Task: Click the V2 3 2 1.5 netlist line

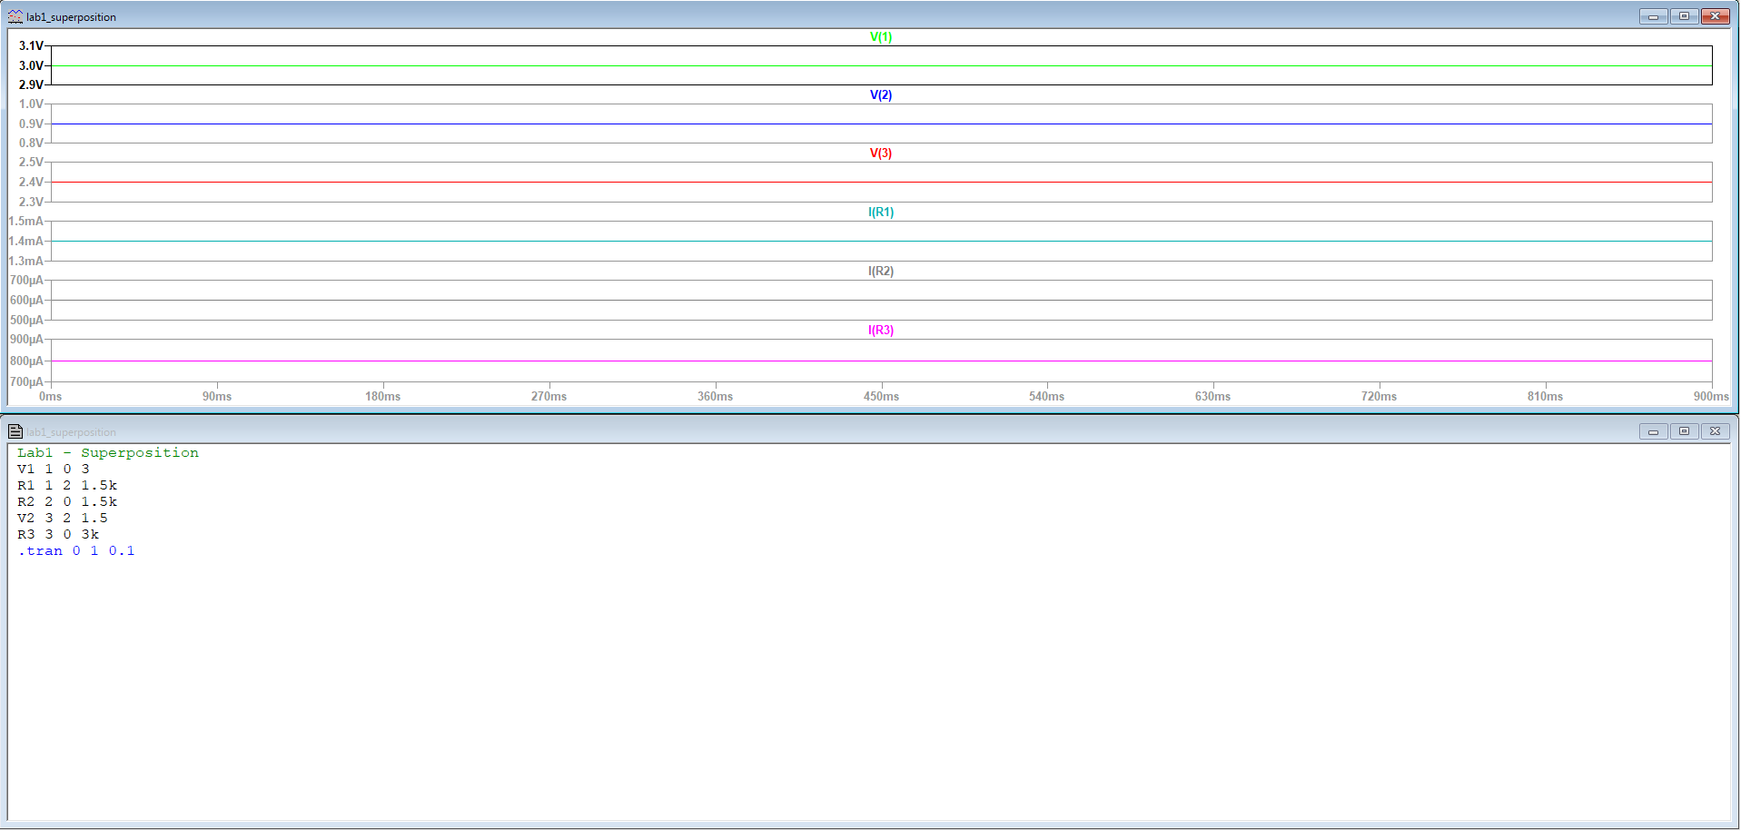Action: 62,519
